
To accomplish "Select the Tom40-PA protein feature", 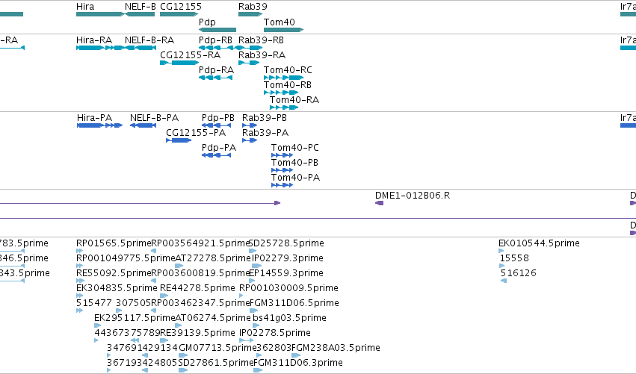I will pos(282,186).
